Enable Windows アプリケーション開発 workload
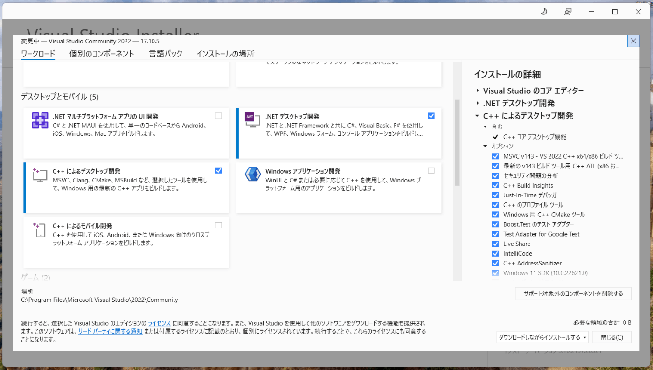This screenshot has width=653, height=370. pyautogui.click(x=431, y=170)
